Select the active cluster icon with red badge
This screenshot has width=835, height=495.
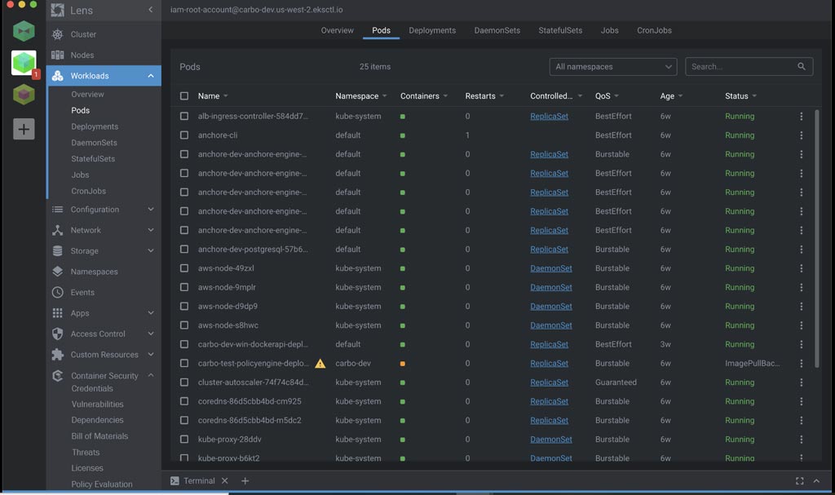point(24,63)
